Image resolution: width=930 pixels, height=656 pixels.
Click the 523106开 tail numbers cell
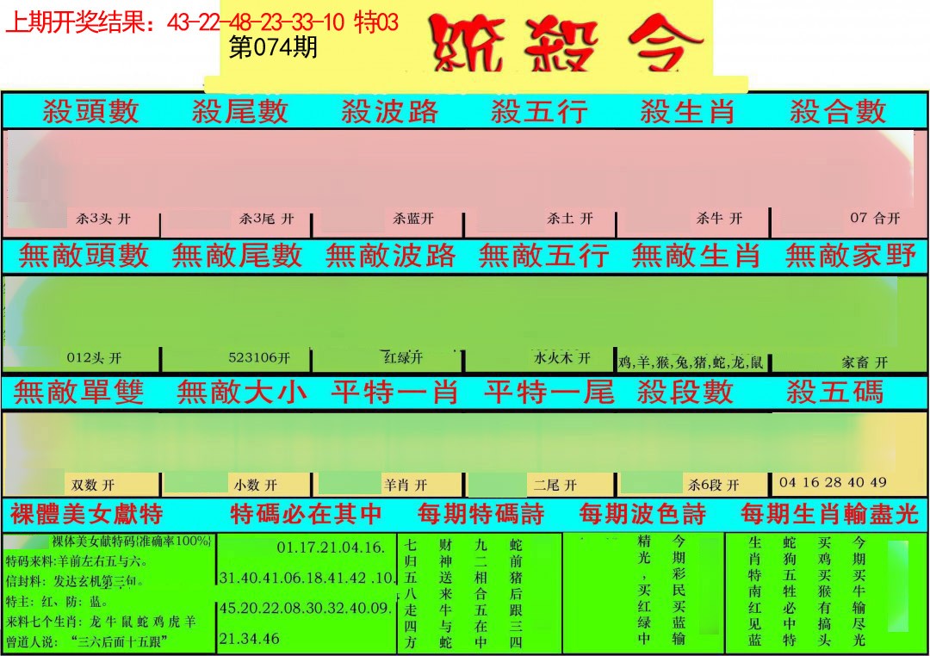[x=259, y=358]
